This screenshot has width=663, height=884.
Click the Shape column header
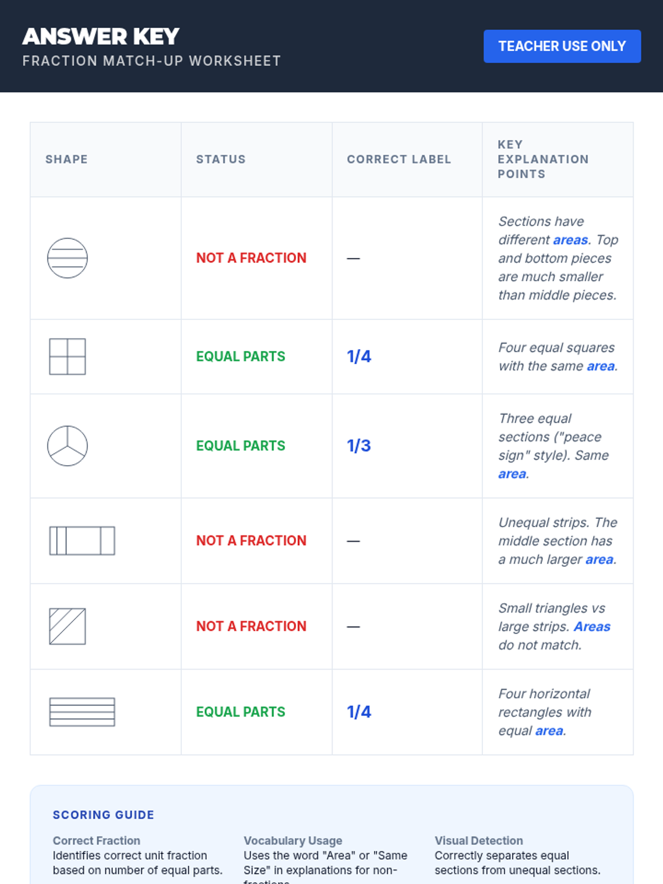[x=67, y=159]
